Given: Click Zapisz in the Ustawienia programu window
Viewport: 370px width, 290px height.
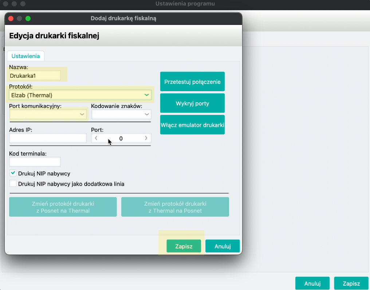Looking at the screenshot, I should click(351, 283).
